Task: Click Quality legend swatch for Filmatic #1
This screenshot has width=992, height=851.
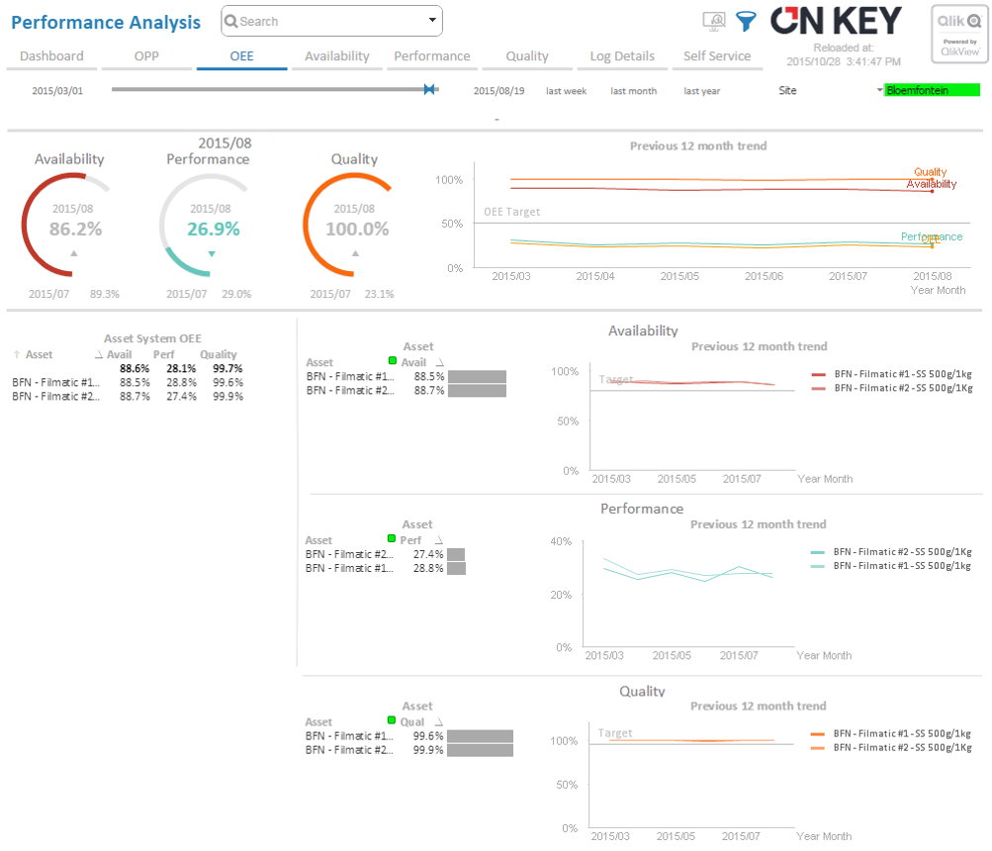Action: (x=817, y=734)
